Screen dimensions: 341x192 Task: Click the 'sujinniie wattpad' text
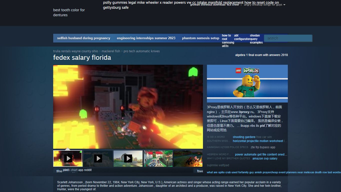click(218, 165)
